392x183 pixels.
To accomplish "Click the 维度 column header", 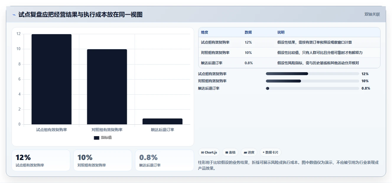I will point(204,32).
